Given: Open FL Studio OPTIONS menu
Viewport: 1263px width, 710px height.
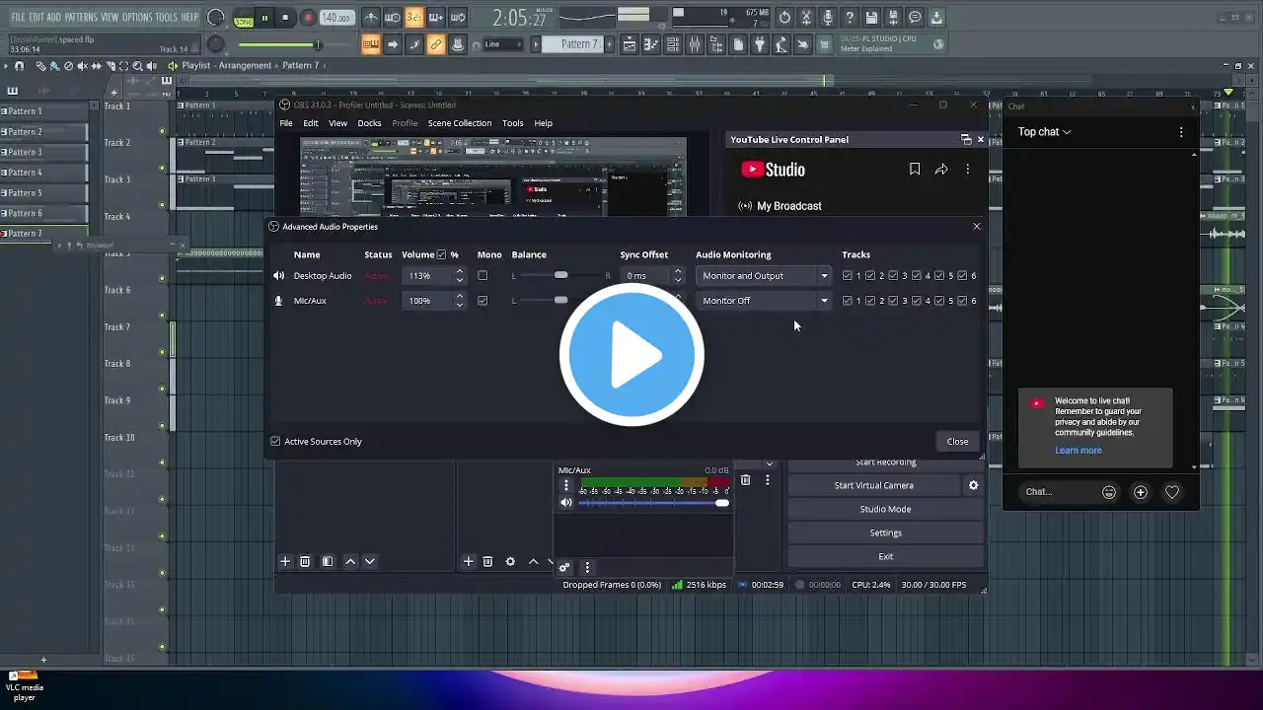Looking at the screenshot, I should coord(137,18).
